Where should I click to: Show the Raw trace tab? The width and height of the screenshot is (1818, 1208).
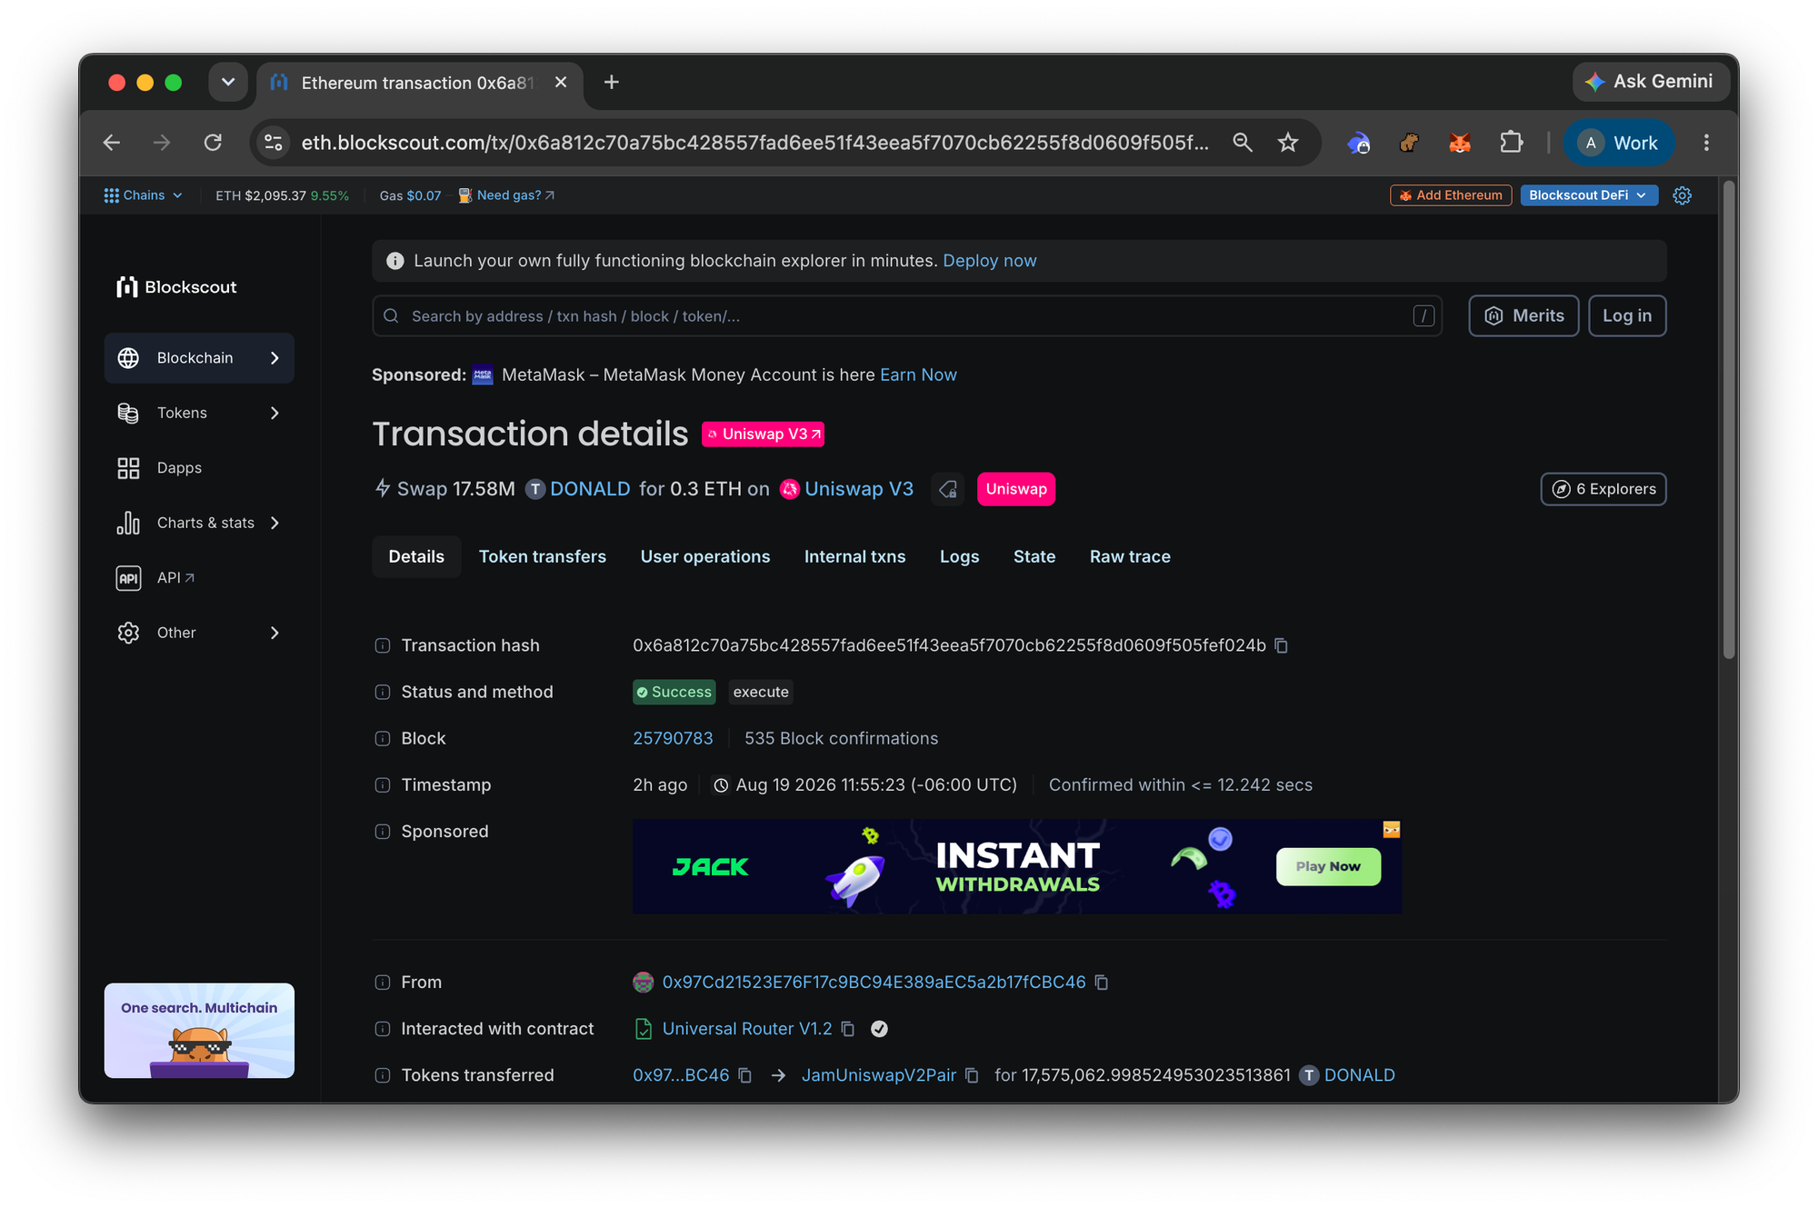1130,557
